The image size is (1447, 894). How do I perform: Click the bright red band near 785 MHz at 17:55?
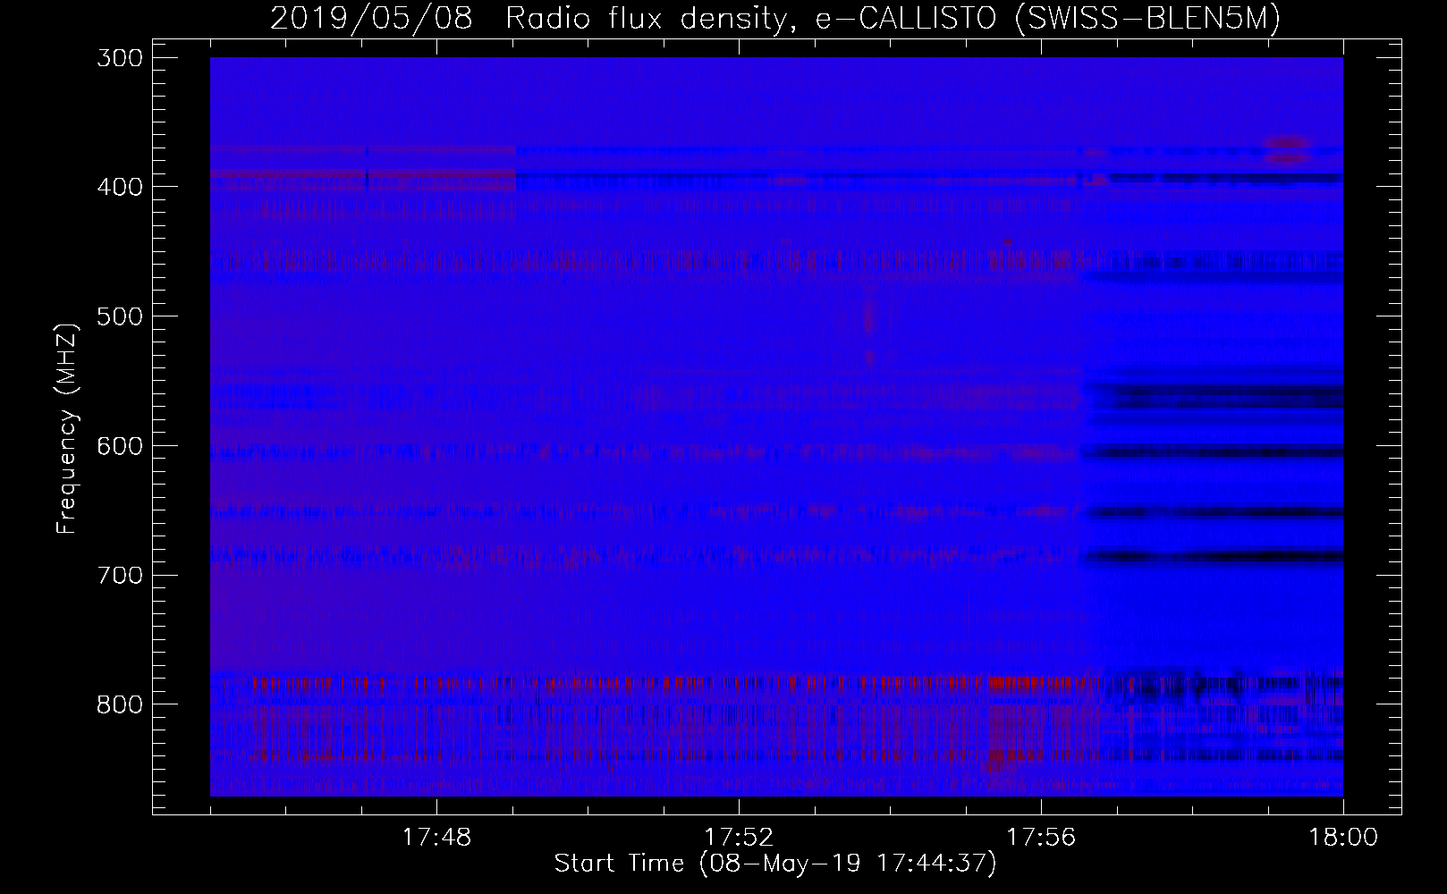1028,685
